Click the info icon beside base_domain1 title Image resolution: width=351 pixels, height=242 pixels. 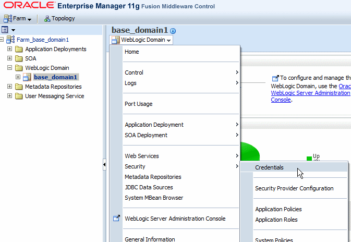173,31
